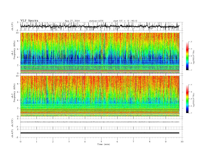Viewport: 205px width, 159px height.
Task: Click the 'ch.1(V)' waveform axis label
Action: [x=12, y=26]
